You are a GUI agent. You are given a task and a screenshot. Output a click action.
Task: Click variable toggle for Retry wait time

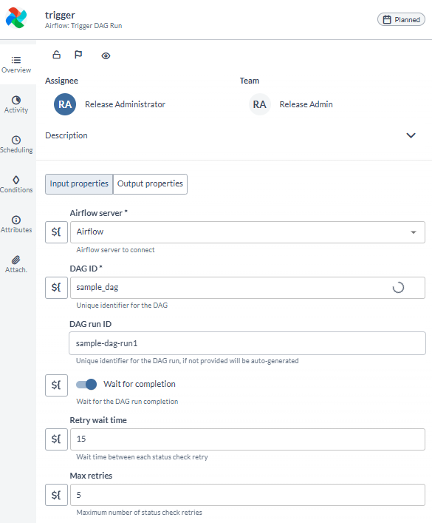point(56,439)
